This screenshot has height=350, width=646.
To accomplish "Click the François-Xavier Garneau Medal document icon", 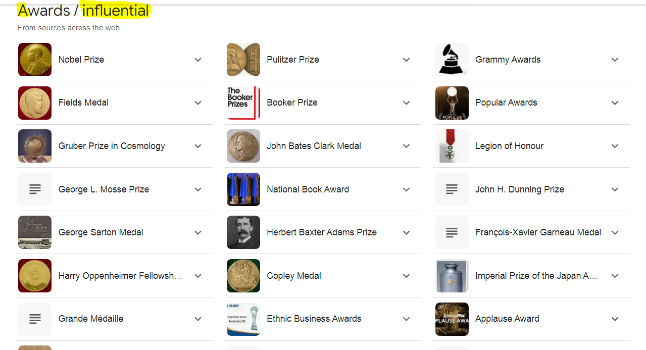I will pos(452,232).
